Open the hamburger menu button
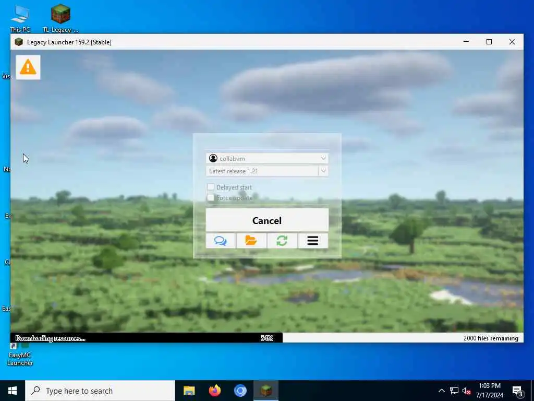Image resolution: width=534 pixels, height=401 pixels. pyautogui.click(x=313, y=241)
